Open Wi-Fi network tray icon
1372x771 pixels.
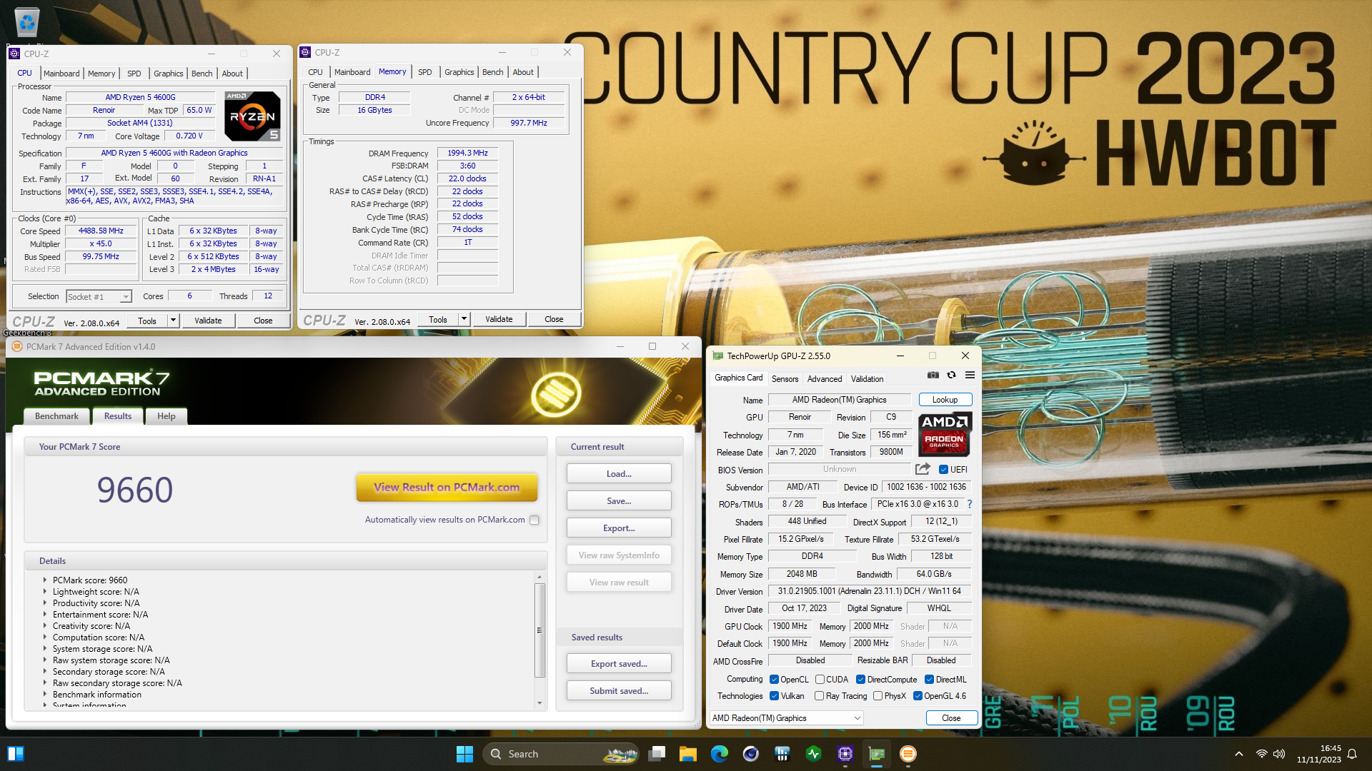coord(1262,754)
